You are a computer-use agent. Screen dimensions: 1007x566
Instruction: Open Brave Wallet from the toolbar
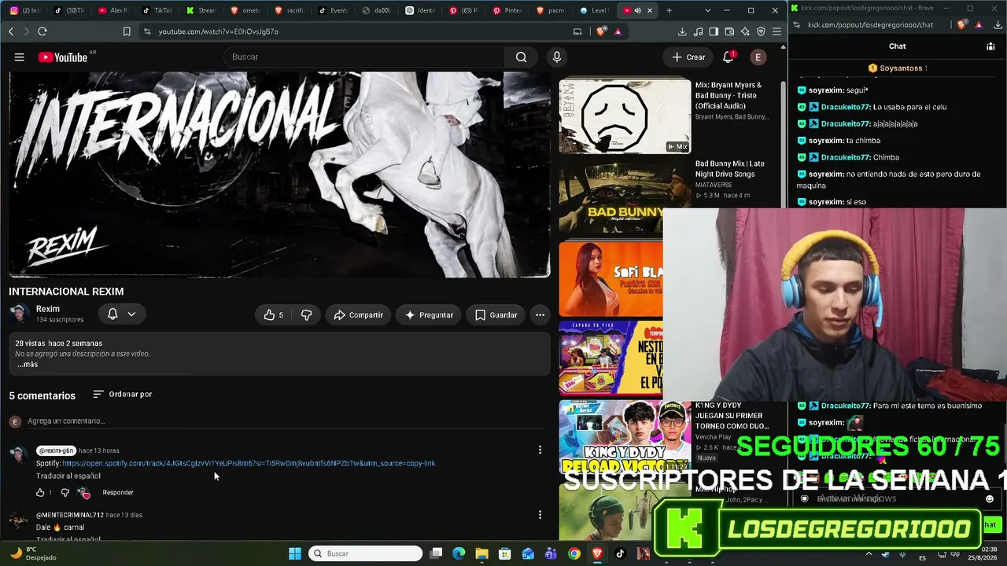coord(729,31)
